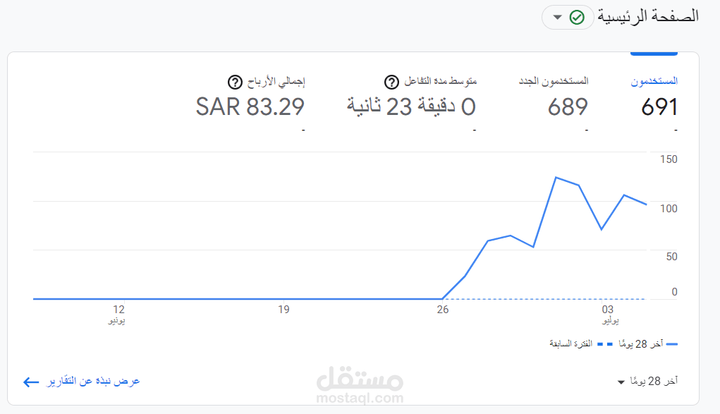Image resolution: width=720 pixels, height=414 pixels.
Task: Select the المستخدمون metric tab
Action: [x=654, y=81]
